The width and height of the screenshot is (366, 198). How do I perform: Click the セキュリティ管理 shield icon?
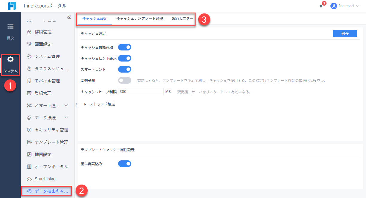(x=29, y=130)
